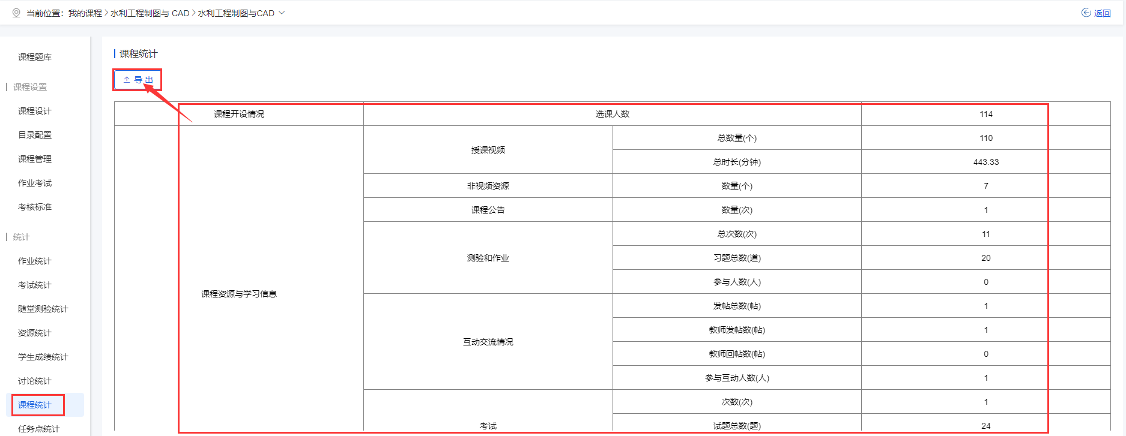1126x436 pixels.
Task: Click the exam question total 24
Action: tap(986, 425)
